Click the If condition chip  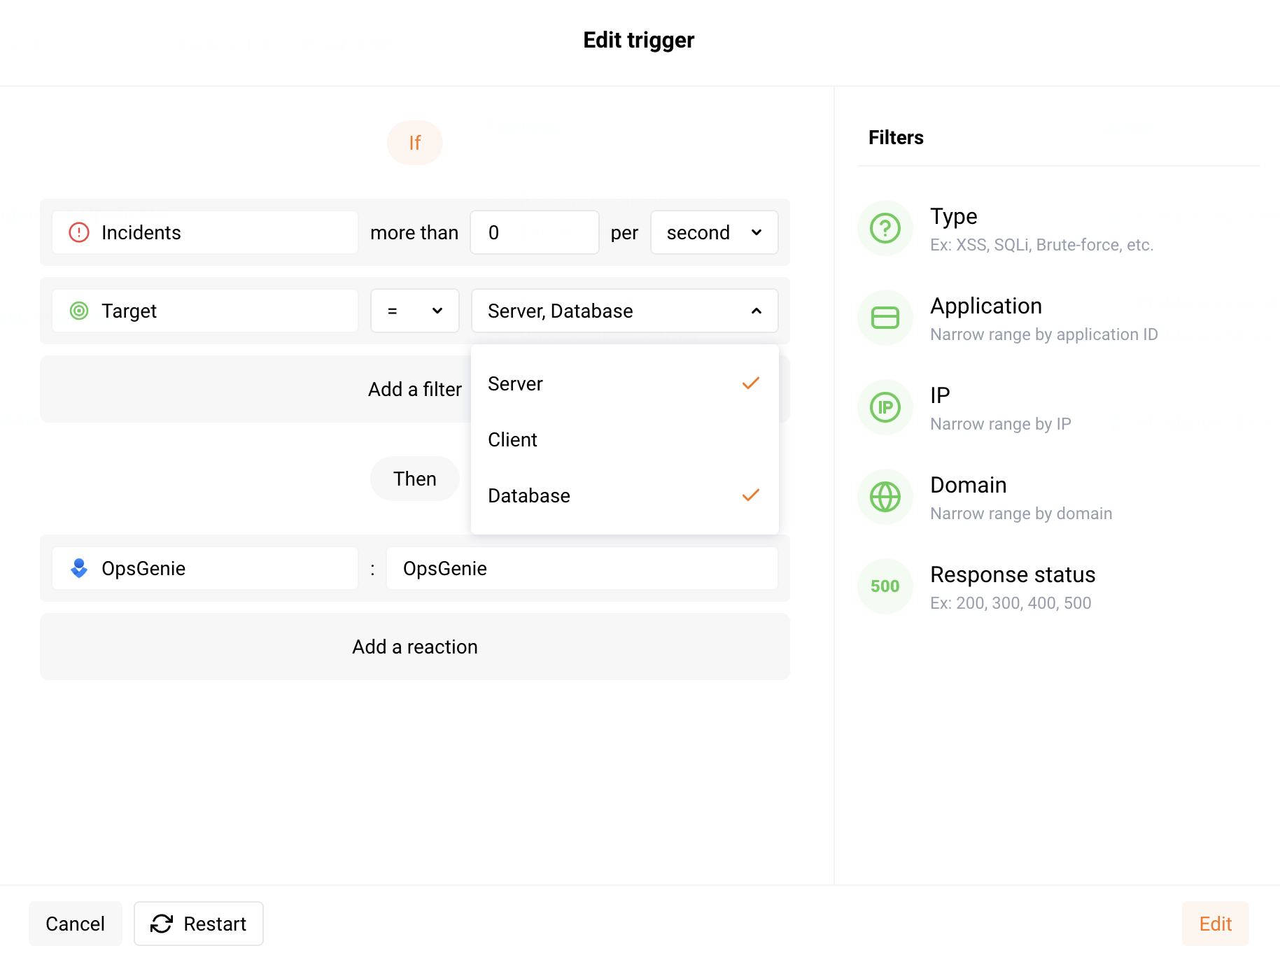[x=414, y=143]
